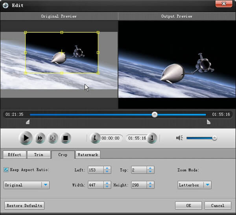The width and height of the screenshot is (236, 215).
Task: Increase the Left crop value stepper
Action: pos(107,168)
